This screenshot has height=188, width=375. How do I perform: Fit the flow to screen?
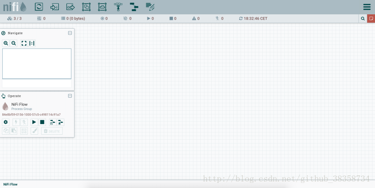(x=24, y=43)
